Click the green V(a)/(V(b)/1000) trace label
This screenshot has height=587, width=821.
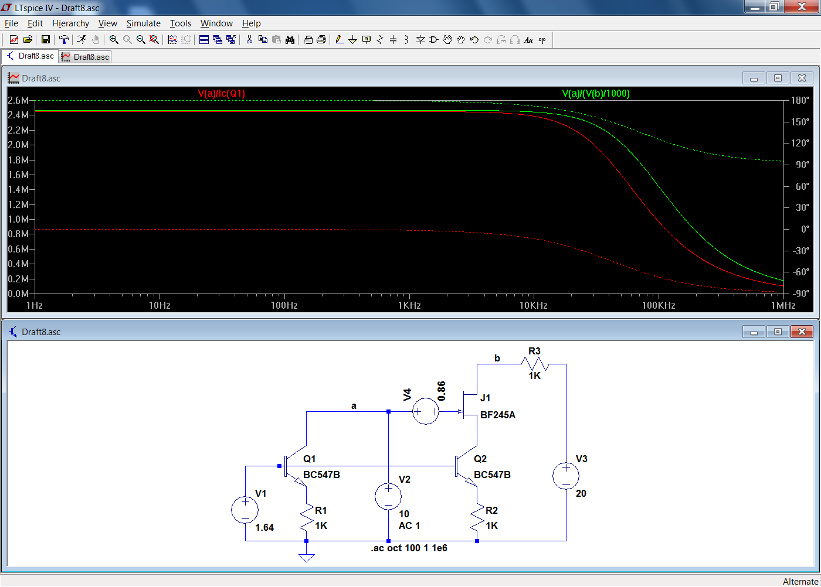coord(596,94)
